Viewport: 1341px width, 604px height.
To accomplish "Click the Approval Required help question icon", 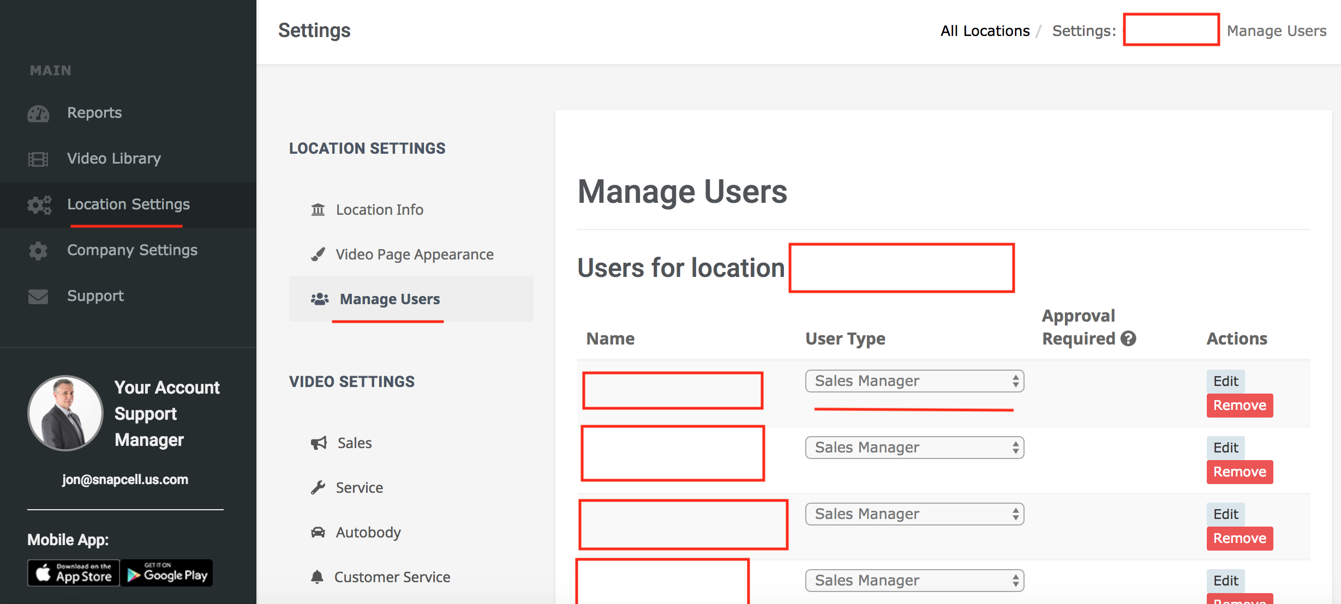I will pos(1128,339).
